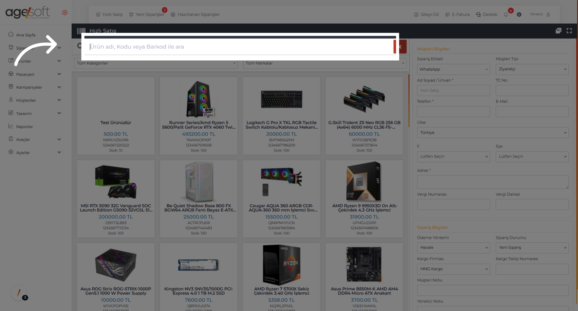This screenshot has height=311, width=578.
Task: Select the MSI RTX 5090 Vanguard thumbnail
Action: (x=116, y=182)
